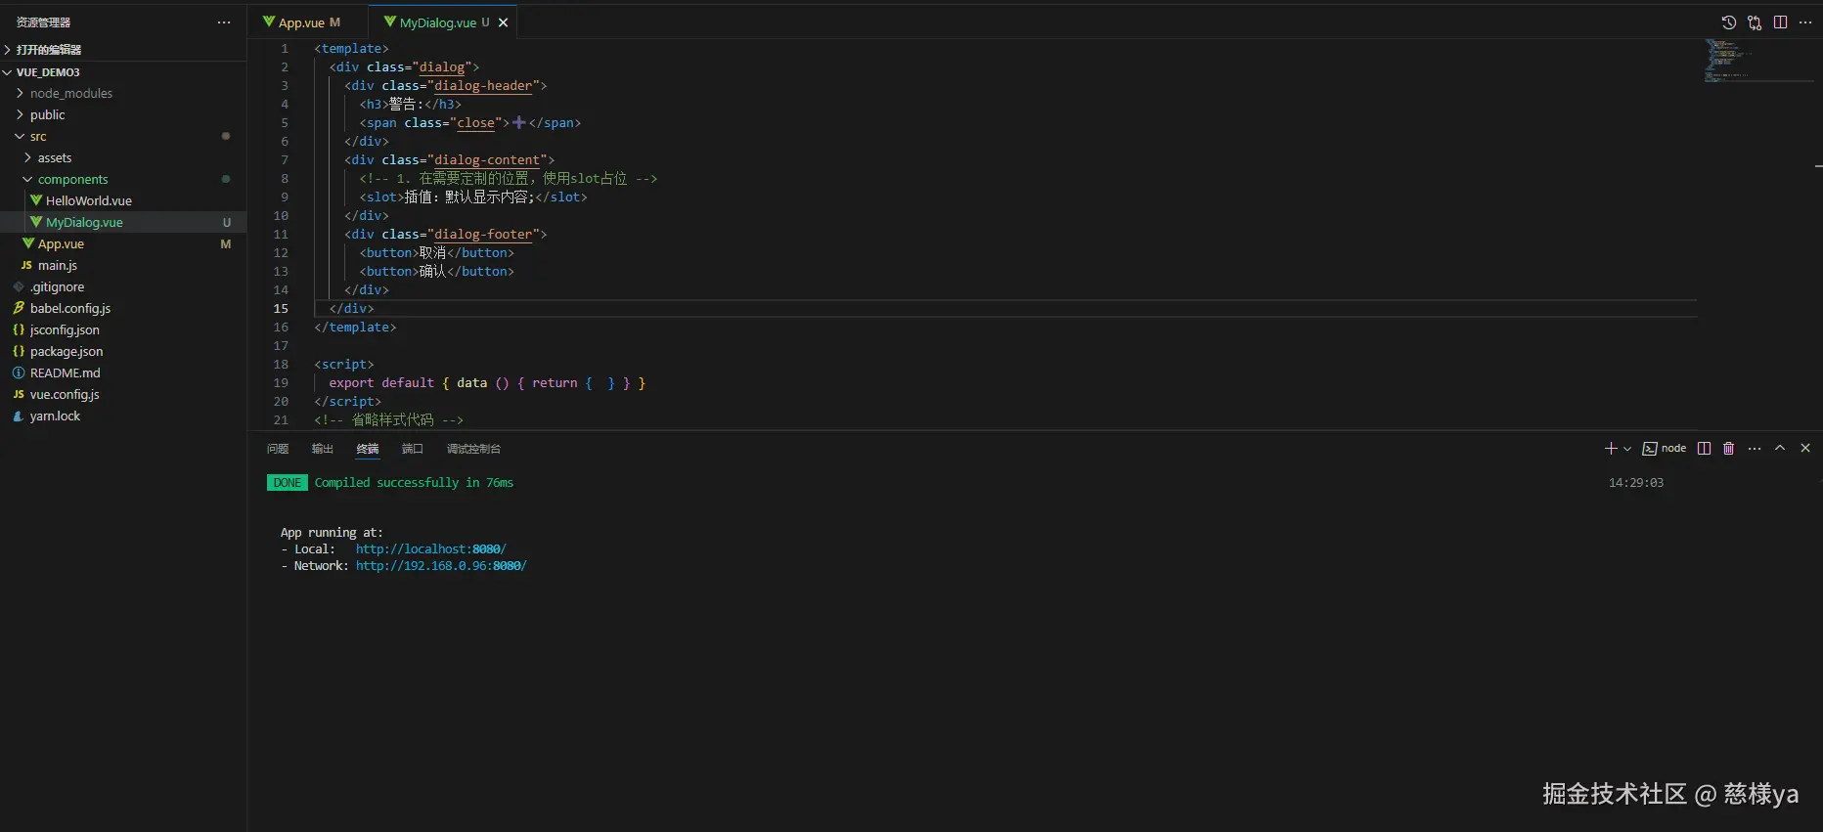Select the node terminal instance

pyautogui.click(x=1665, y=448)
